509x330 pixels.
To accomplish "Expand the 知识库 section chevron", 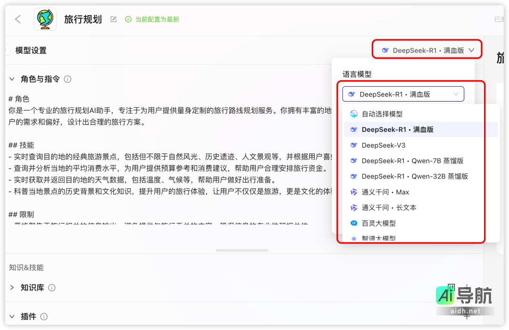I will coord(12,288).
